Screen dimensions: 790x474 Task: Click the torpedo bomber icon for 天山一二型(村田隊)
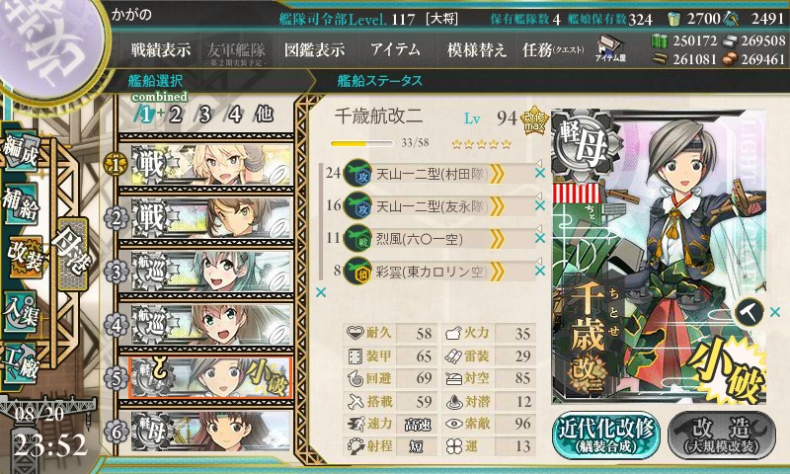coord(357,173)
